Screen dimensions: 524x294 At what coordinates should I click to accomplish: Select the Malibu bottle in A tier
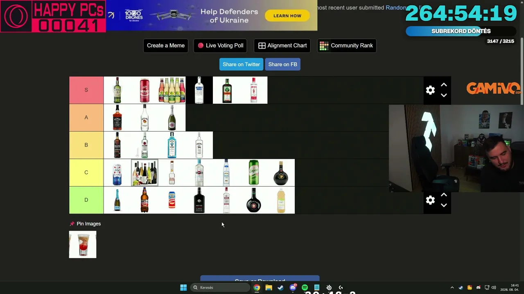(x=145, y=118)
